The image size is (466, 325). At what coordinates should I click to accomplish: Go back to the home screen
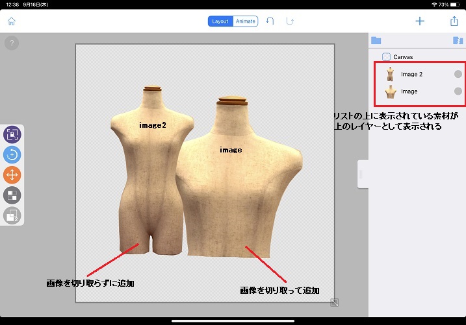tap(11, 21)
